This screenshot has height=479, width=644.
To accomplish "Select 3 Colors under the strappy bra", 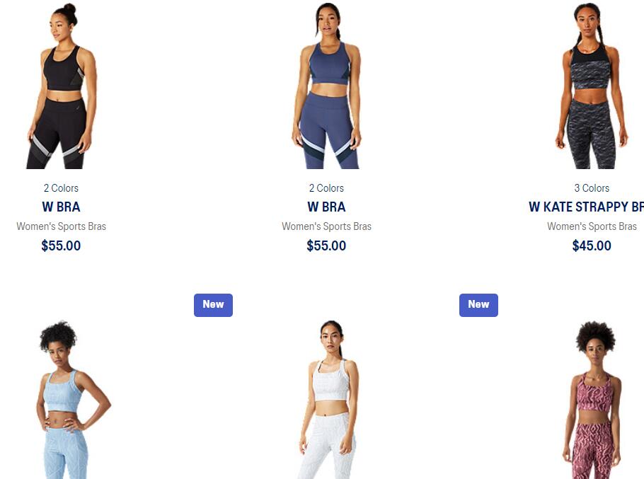I will [x=592, y=188].
